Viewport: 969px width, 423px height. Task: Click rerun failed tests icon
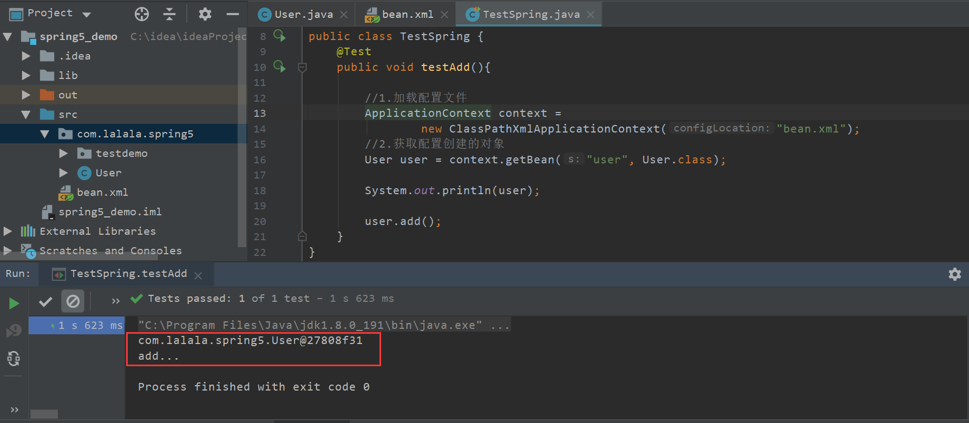[14, 331]
